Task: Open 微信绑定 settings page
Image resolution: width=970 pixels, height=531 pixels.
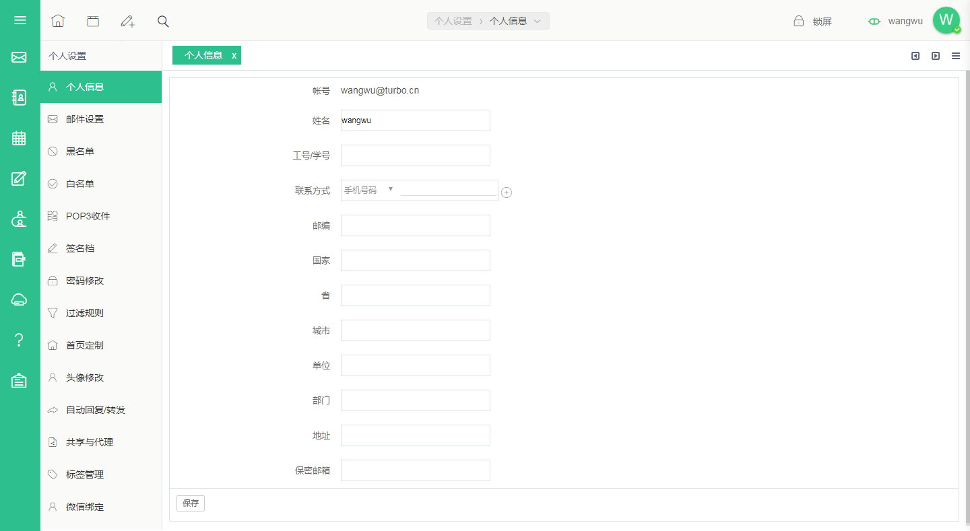Action: coord(101,507)
